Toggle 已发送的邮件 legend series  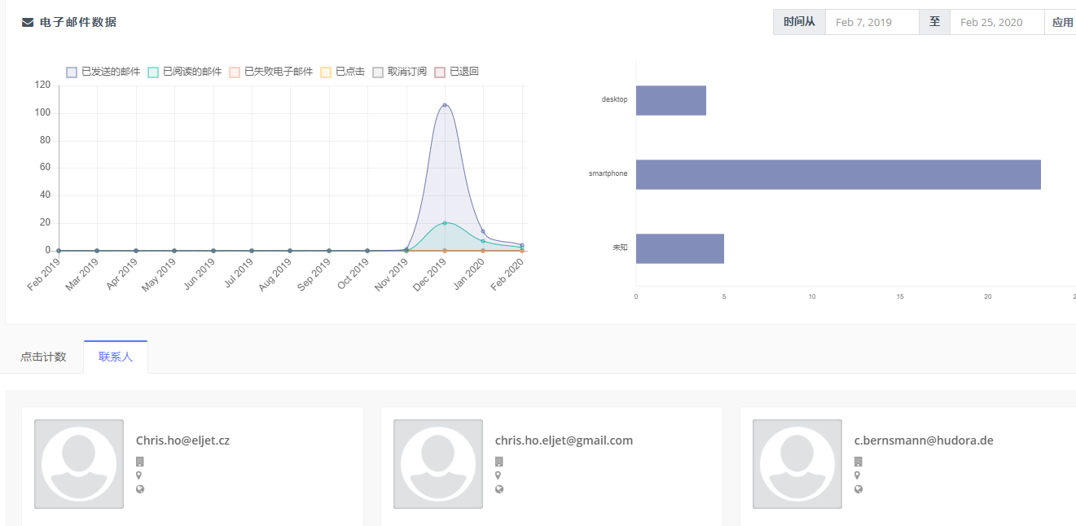tap(103, 72)
